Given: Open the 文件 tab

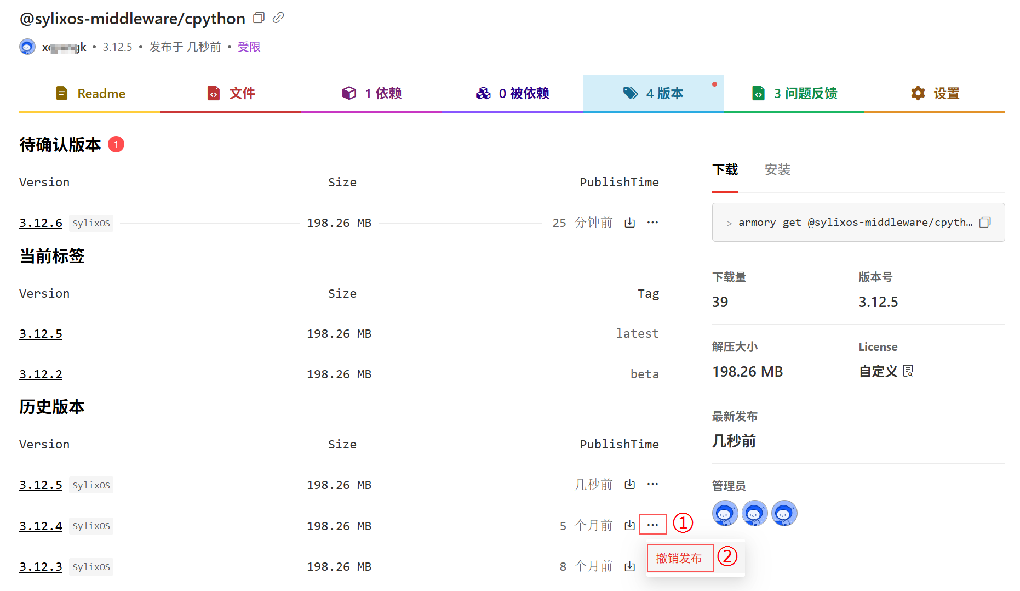Looking at the screenshot, I should click(x=231, y=94).
